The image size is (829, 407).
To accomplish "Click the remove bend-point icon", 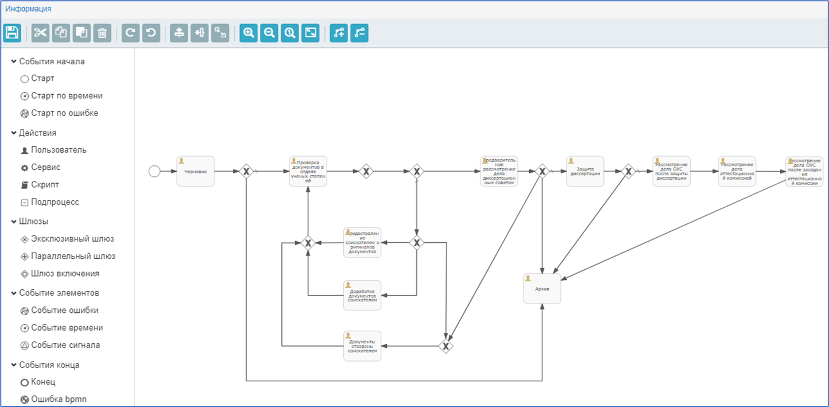I will (359, 33).
